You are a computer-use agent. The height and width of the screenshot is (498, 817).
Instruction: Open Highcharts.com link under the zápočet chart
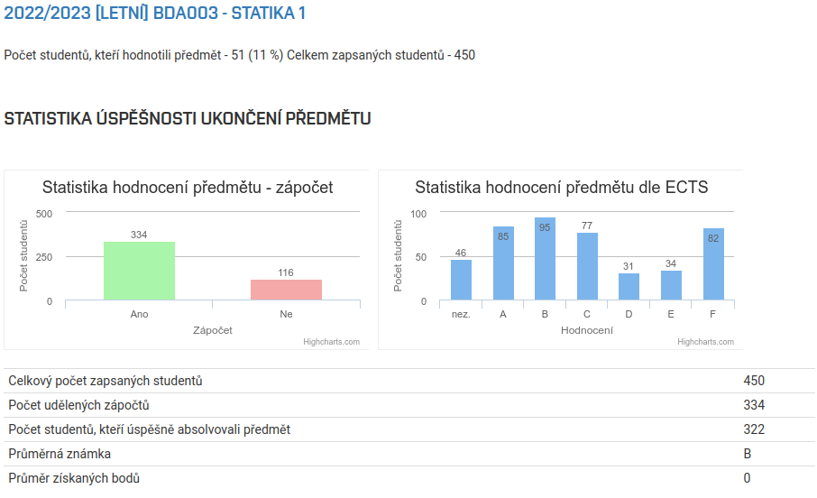(x=331, y=342)
